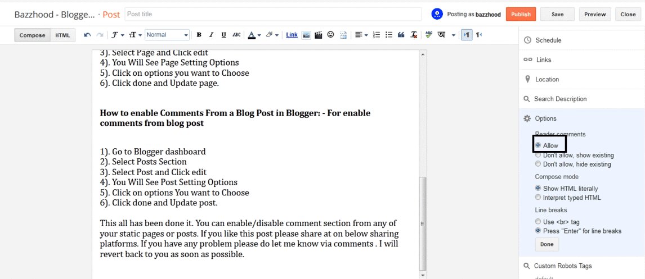Click the editor scrollbar up arrow
This screenshot has width=645, height=279.
[423, 54]
